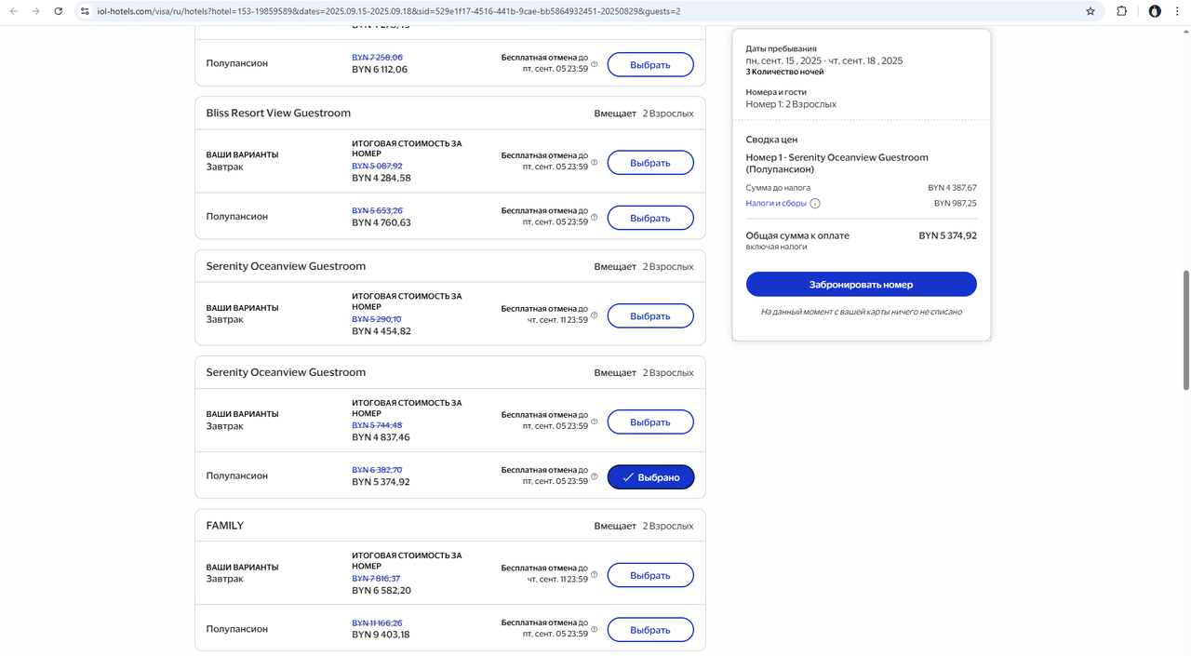Choose Serenity Oceanview Завтрак for BYN 4 837,46
Image resolution: width=1191 pixels, height=656 pixels.
click(x=650, y=422)
